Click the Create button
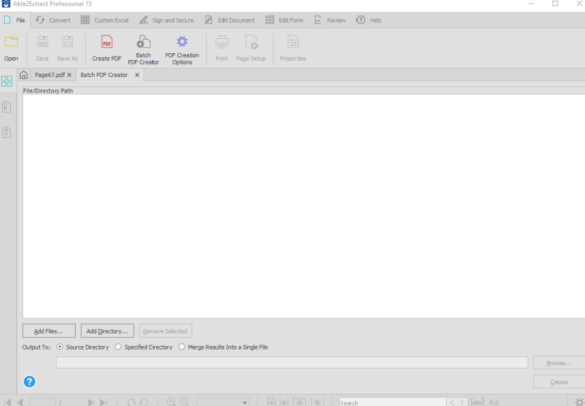This screenshot has height=406, width=585. pyautogui.click(x=559, y=381)
